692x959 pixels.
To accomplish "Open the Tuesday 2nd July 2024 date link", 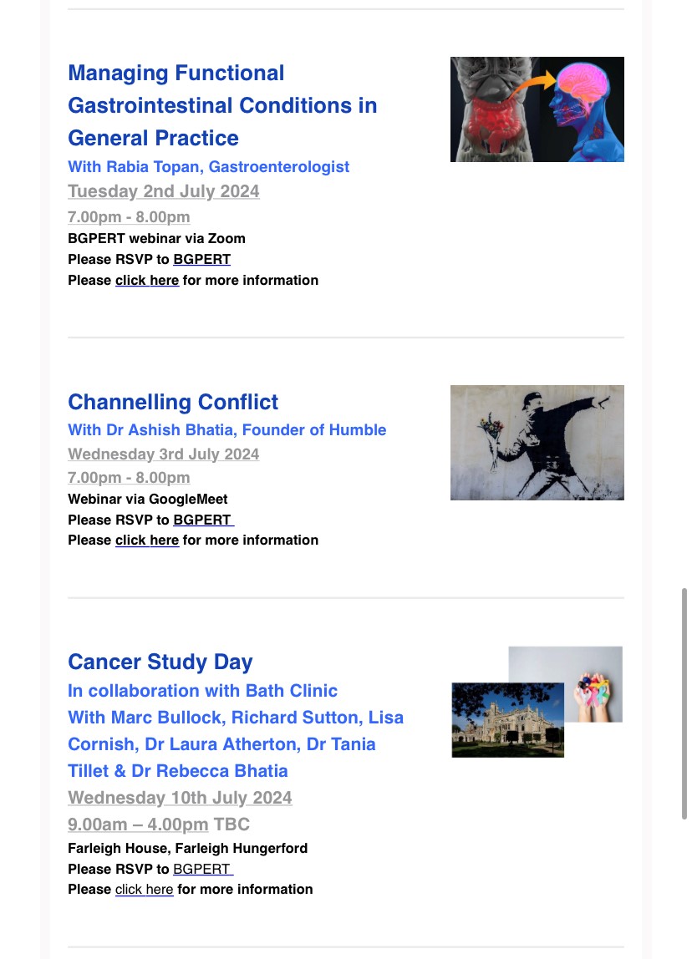I will (163, 191).
